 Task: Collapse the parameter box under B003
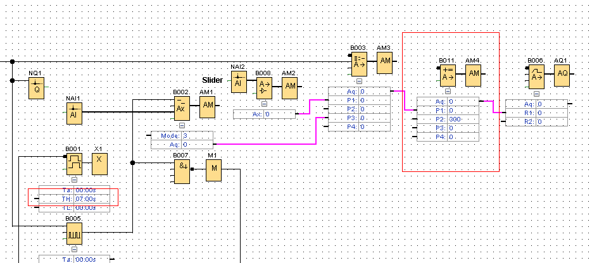pos(359,82)
